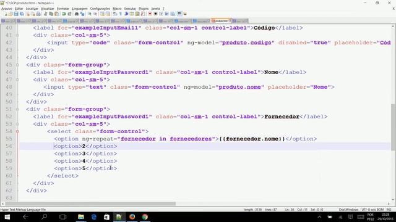Screen dimensions: 396x222
Task: Open the Linguagem menu
Action: (x=80, y=9)
